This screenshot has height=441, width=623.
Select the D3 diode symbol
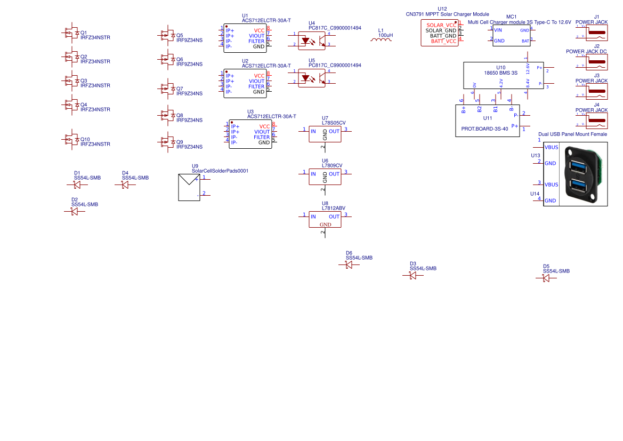413,275
